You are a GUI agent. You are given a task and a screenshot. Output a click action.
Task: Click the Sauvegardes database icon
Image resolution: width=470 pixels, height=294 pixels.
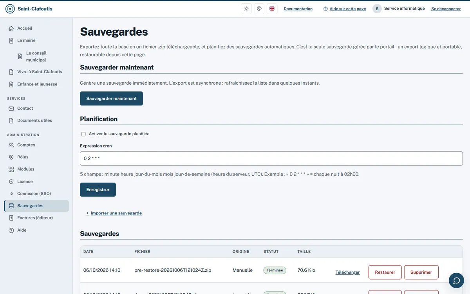pos(11,206)
